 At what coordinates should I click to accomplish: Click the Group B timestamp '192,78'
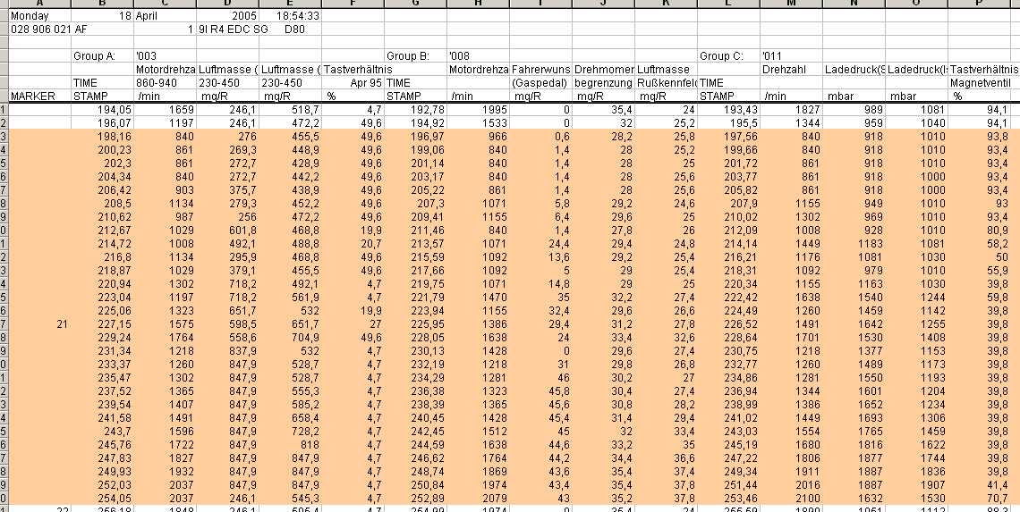pyautogui.click(x=415, y=110)
